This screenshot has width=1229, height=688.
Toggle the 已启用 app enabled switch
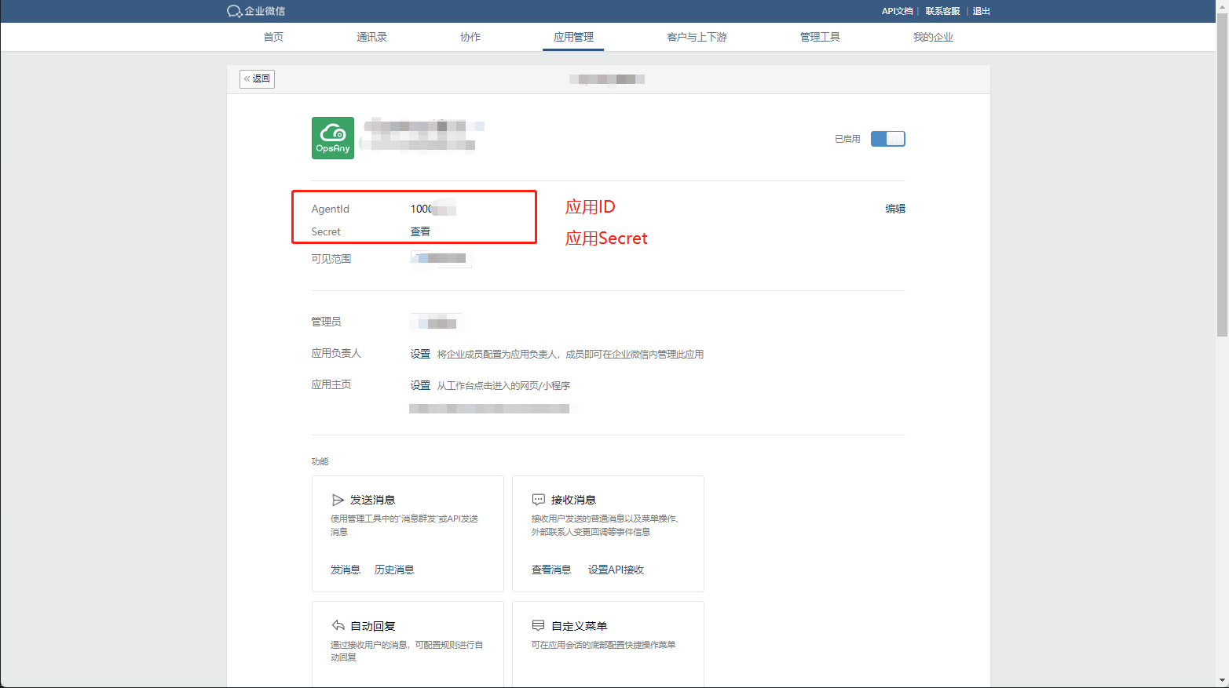click(x=887, y=139)
